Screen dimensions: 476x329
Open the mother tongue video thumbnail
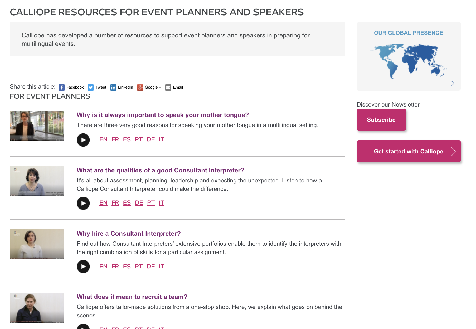[x=37, y=126]
